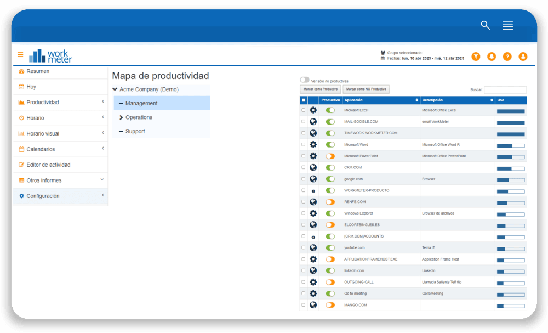Viewport: 548px width, 333px height.
Task: Click the Productivo column header
Action: pyautogui.click(x=330, y=100)
